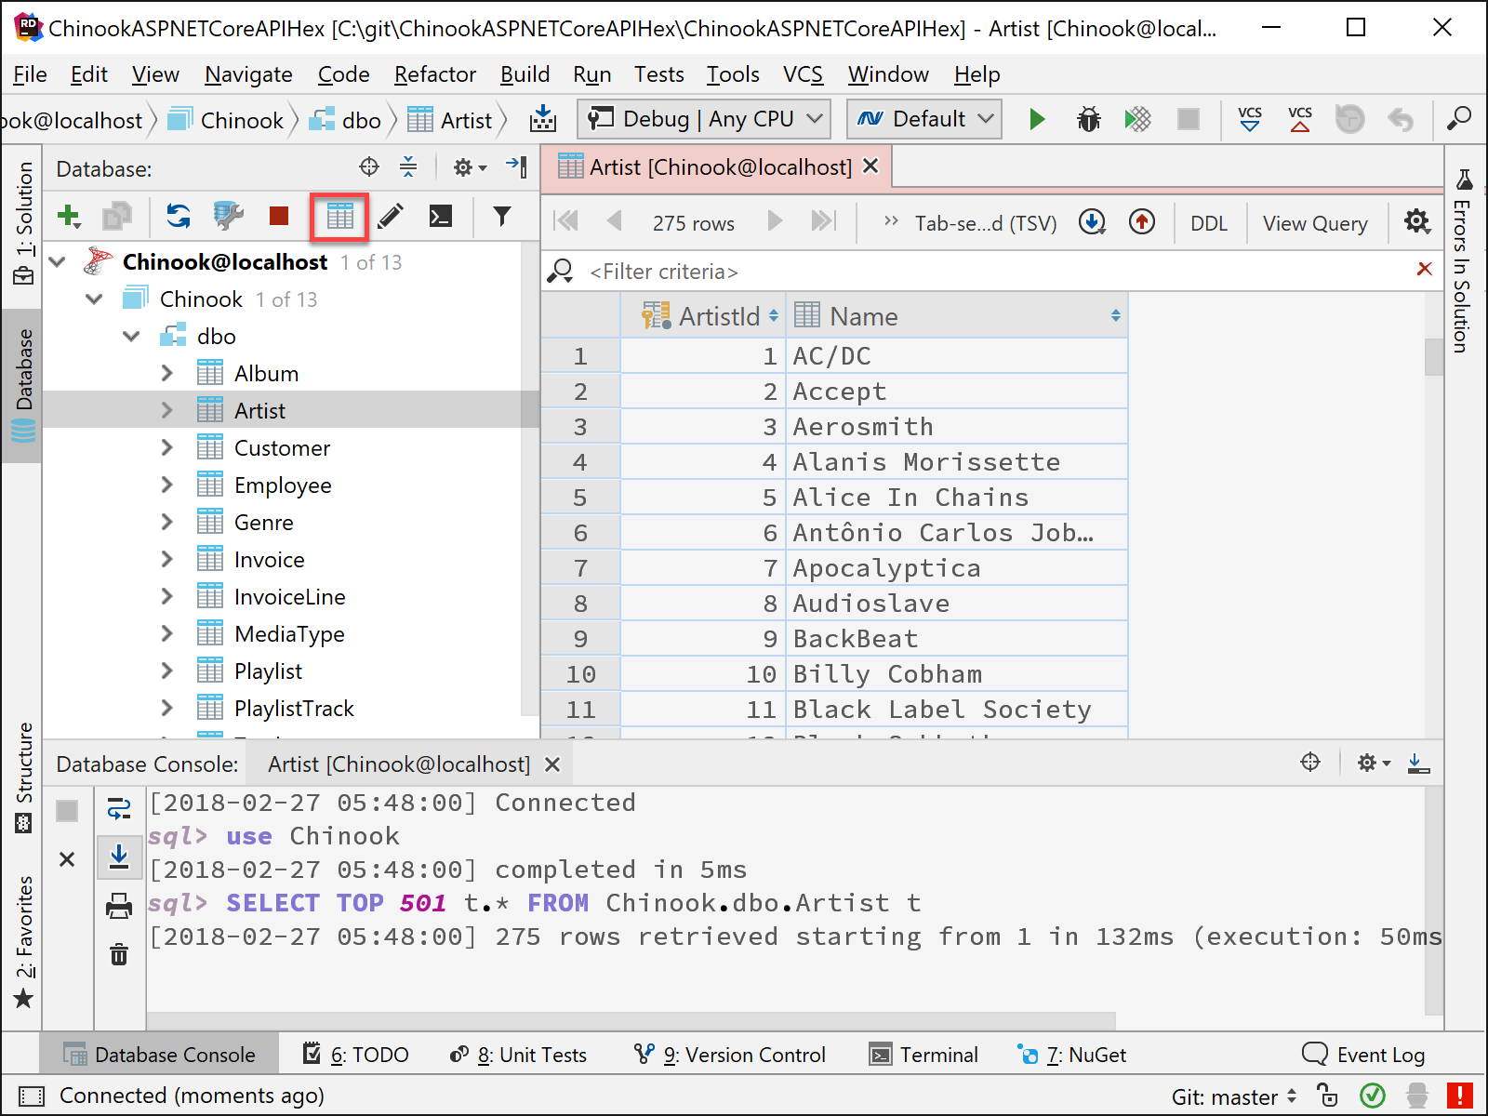Open Debug | Any CPU configuration dropdown
Screen dimensions: 1488x1116
click(704, 119)
